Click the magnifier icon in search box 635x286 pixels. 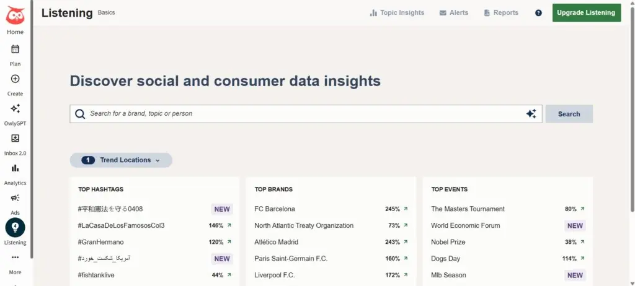pos(80,114)
